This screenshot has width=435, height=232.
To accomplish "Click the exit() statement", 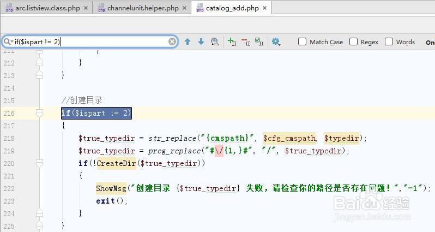I will point(112,201).
